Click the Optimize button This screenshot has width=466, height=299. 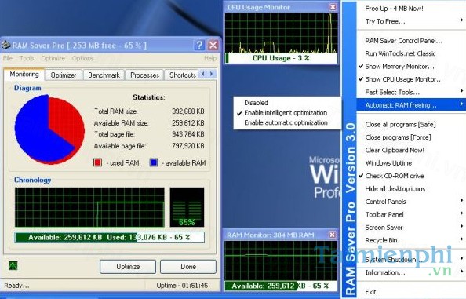(128, 267)
